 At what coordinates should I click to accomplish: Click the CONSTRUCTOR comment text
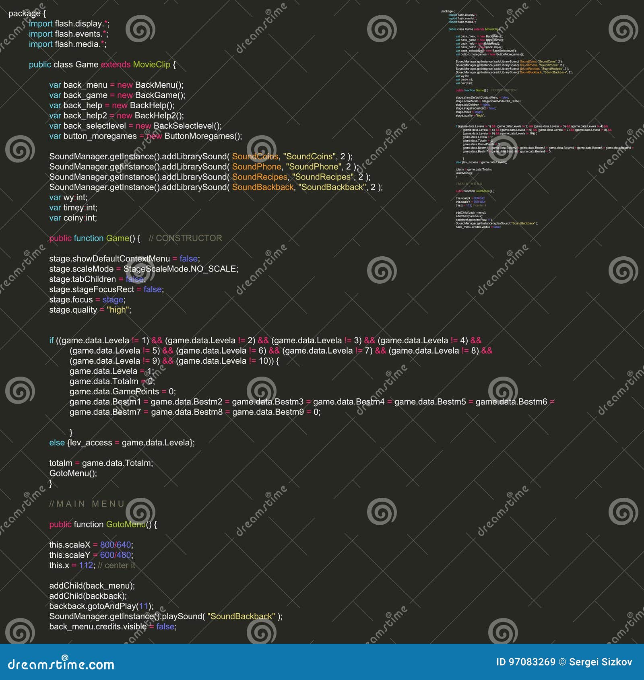coord(185,238)
